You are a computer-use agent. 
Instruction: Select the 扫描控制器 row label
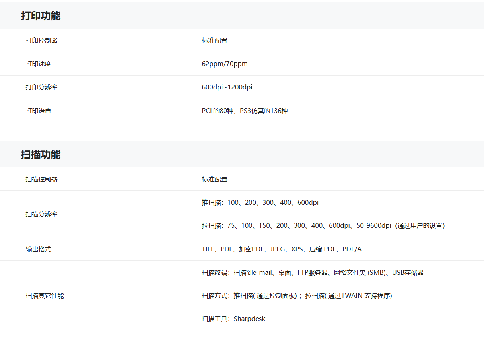click(41, 179)
